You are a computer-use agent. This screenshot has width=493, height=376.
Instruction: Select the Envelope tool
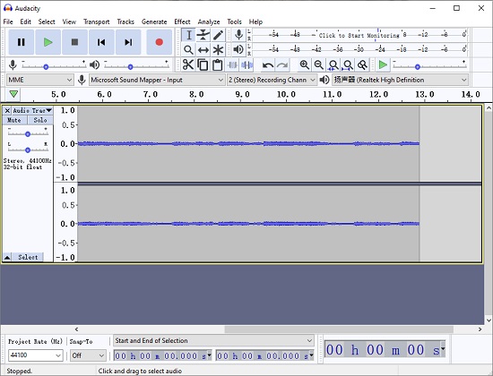203,35
